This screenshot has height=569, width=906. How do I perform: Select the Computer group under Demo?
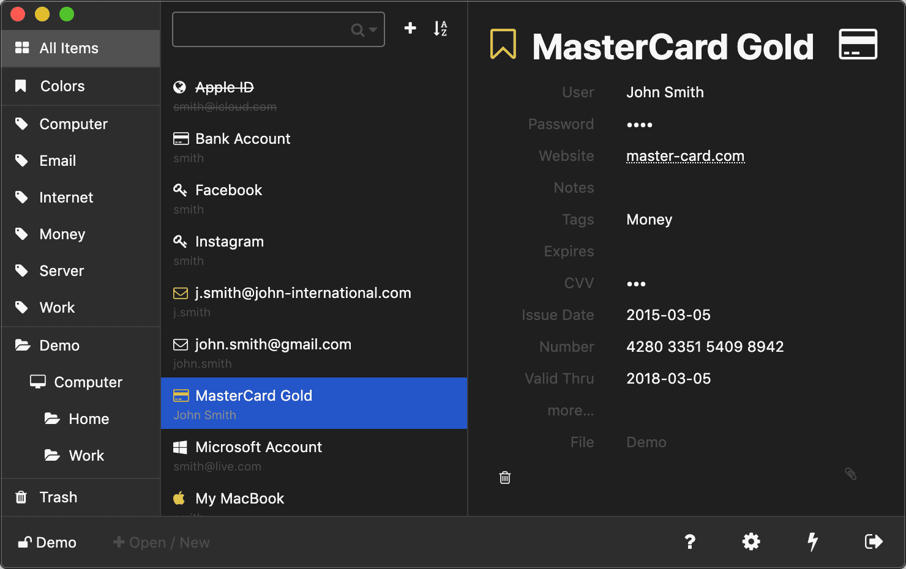(x=81, y=382)
